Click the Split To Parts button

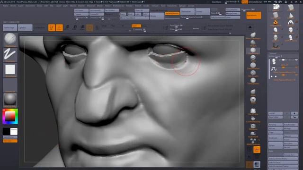pyautogui.click(x=283, y=162)
